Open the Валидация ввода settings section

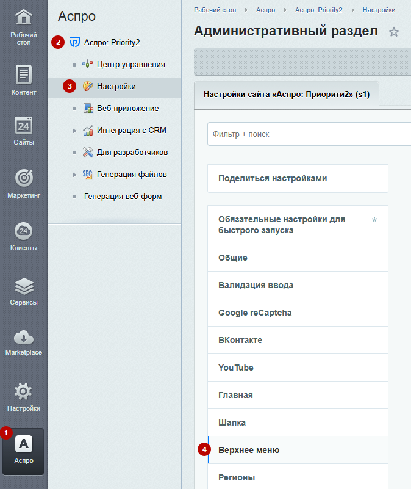click(298, 285)
